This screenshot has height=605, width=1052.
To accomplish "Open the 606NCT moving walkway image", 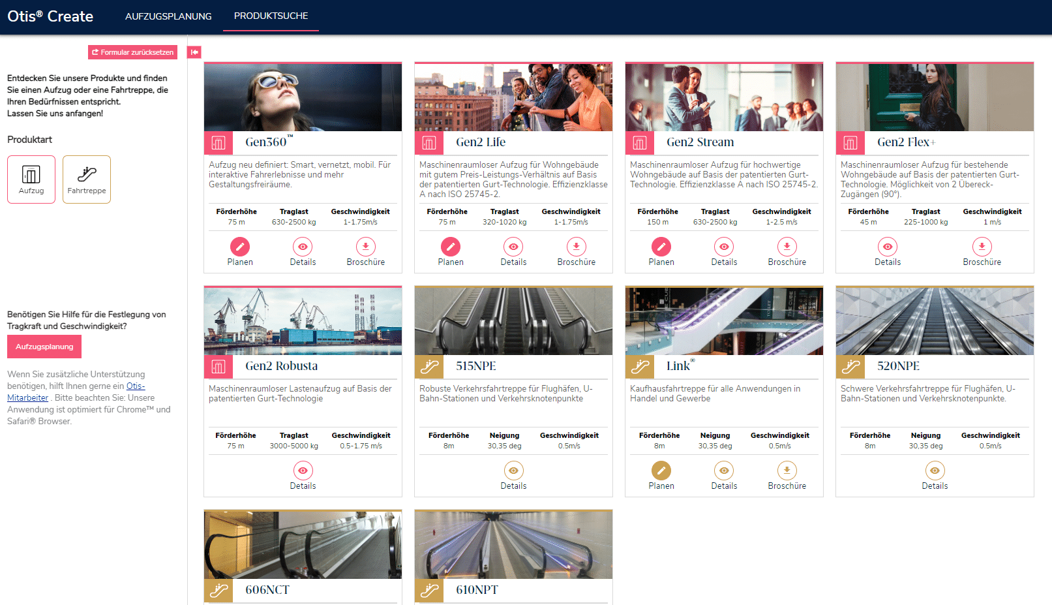I will [x=303, y=545].
